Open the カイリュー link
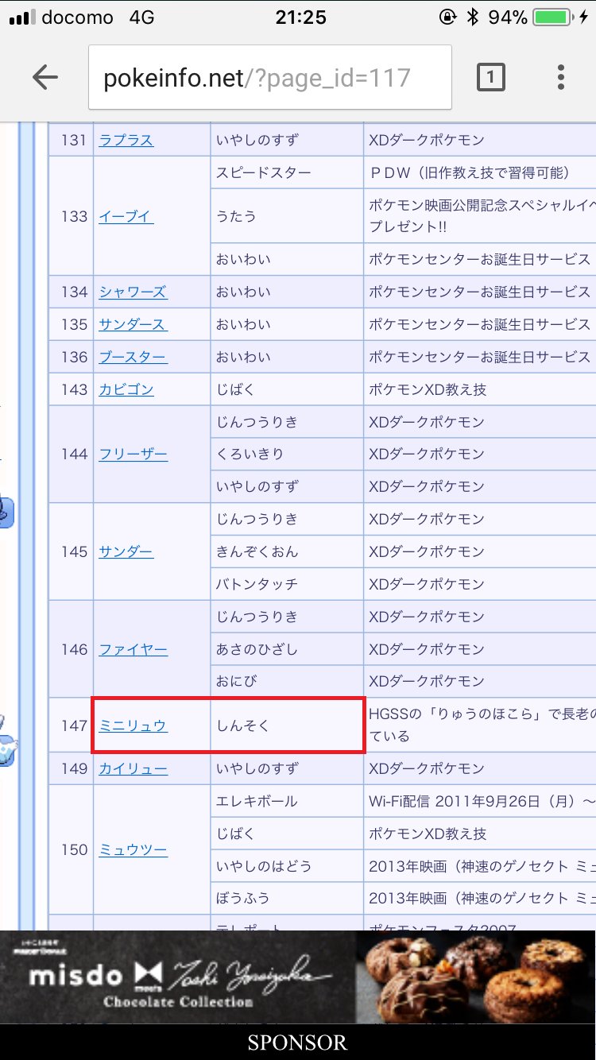Screen dimensions: 596x1060 point(133,768)
